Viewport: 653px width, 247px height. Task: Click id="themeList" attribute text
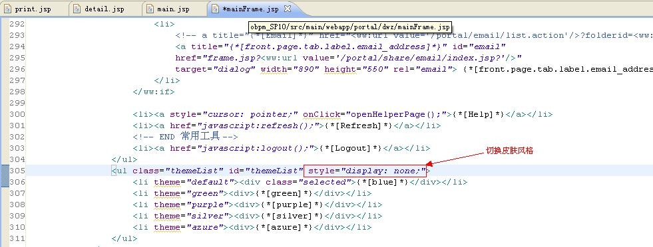pos(266,171)
